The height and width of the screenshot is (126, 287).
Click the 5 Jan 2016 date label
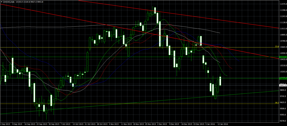[210, 124]
